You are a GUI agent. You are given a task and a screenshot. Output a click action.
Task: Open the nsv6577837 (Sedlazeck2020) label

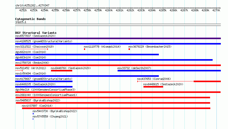[35, 36]
